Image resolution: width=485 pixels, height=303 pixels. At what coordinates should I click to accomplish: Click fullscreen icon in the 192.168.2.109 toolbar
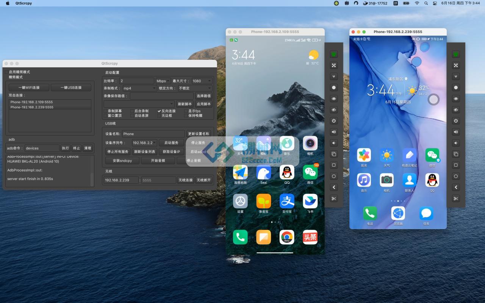click(333, 65)
